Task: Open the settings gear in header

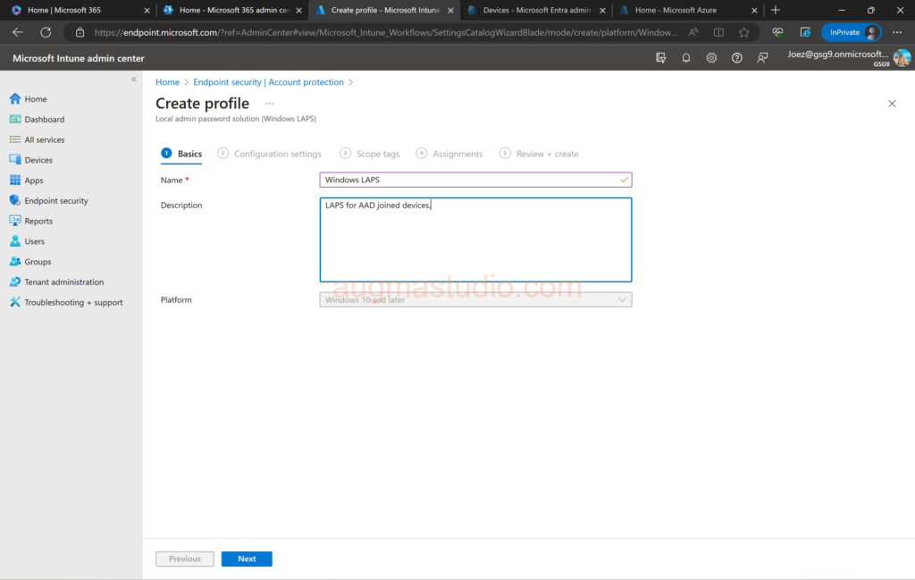Action: click(x=711, y=58)
